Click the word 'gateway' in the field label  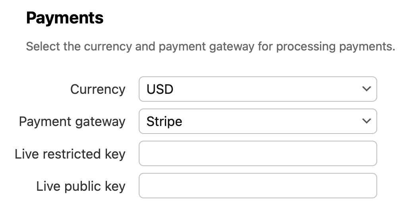click(x=100, y=121)
